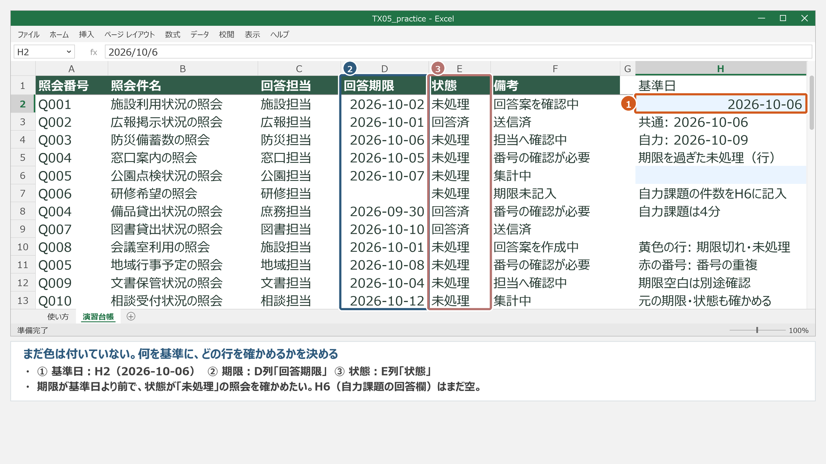The height and width of the screenshot is (464, 826).
Task: Select the 研修希望の照会 cell
Action: click(x=183, y=193)
